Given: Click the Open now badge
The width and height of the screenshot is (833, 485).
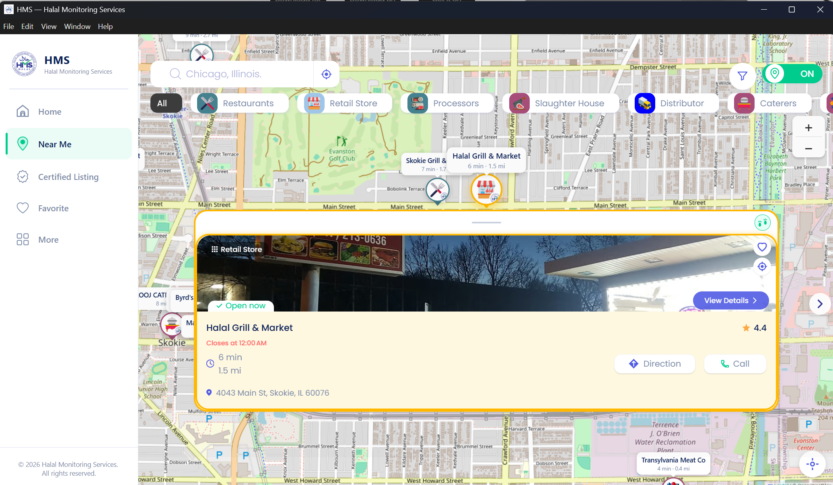Looking at the screenshot, I should coord(241,306).
